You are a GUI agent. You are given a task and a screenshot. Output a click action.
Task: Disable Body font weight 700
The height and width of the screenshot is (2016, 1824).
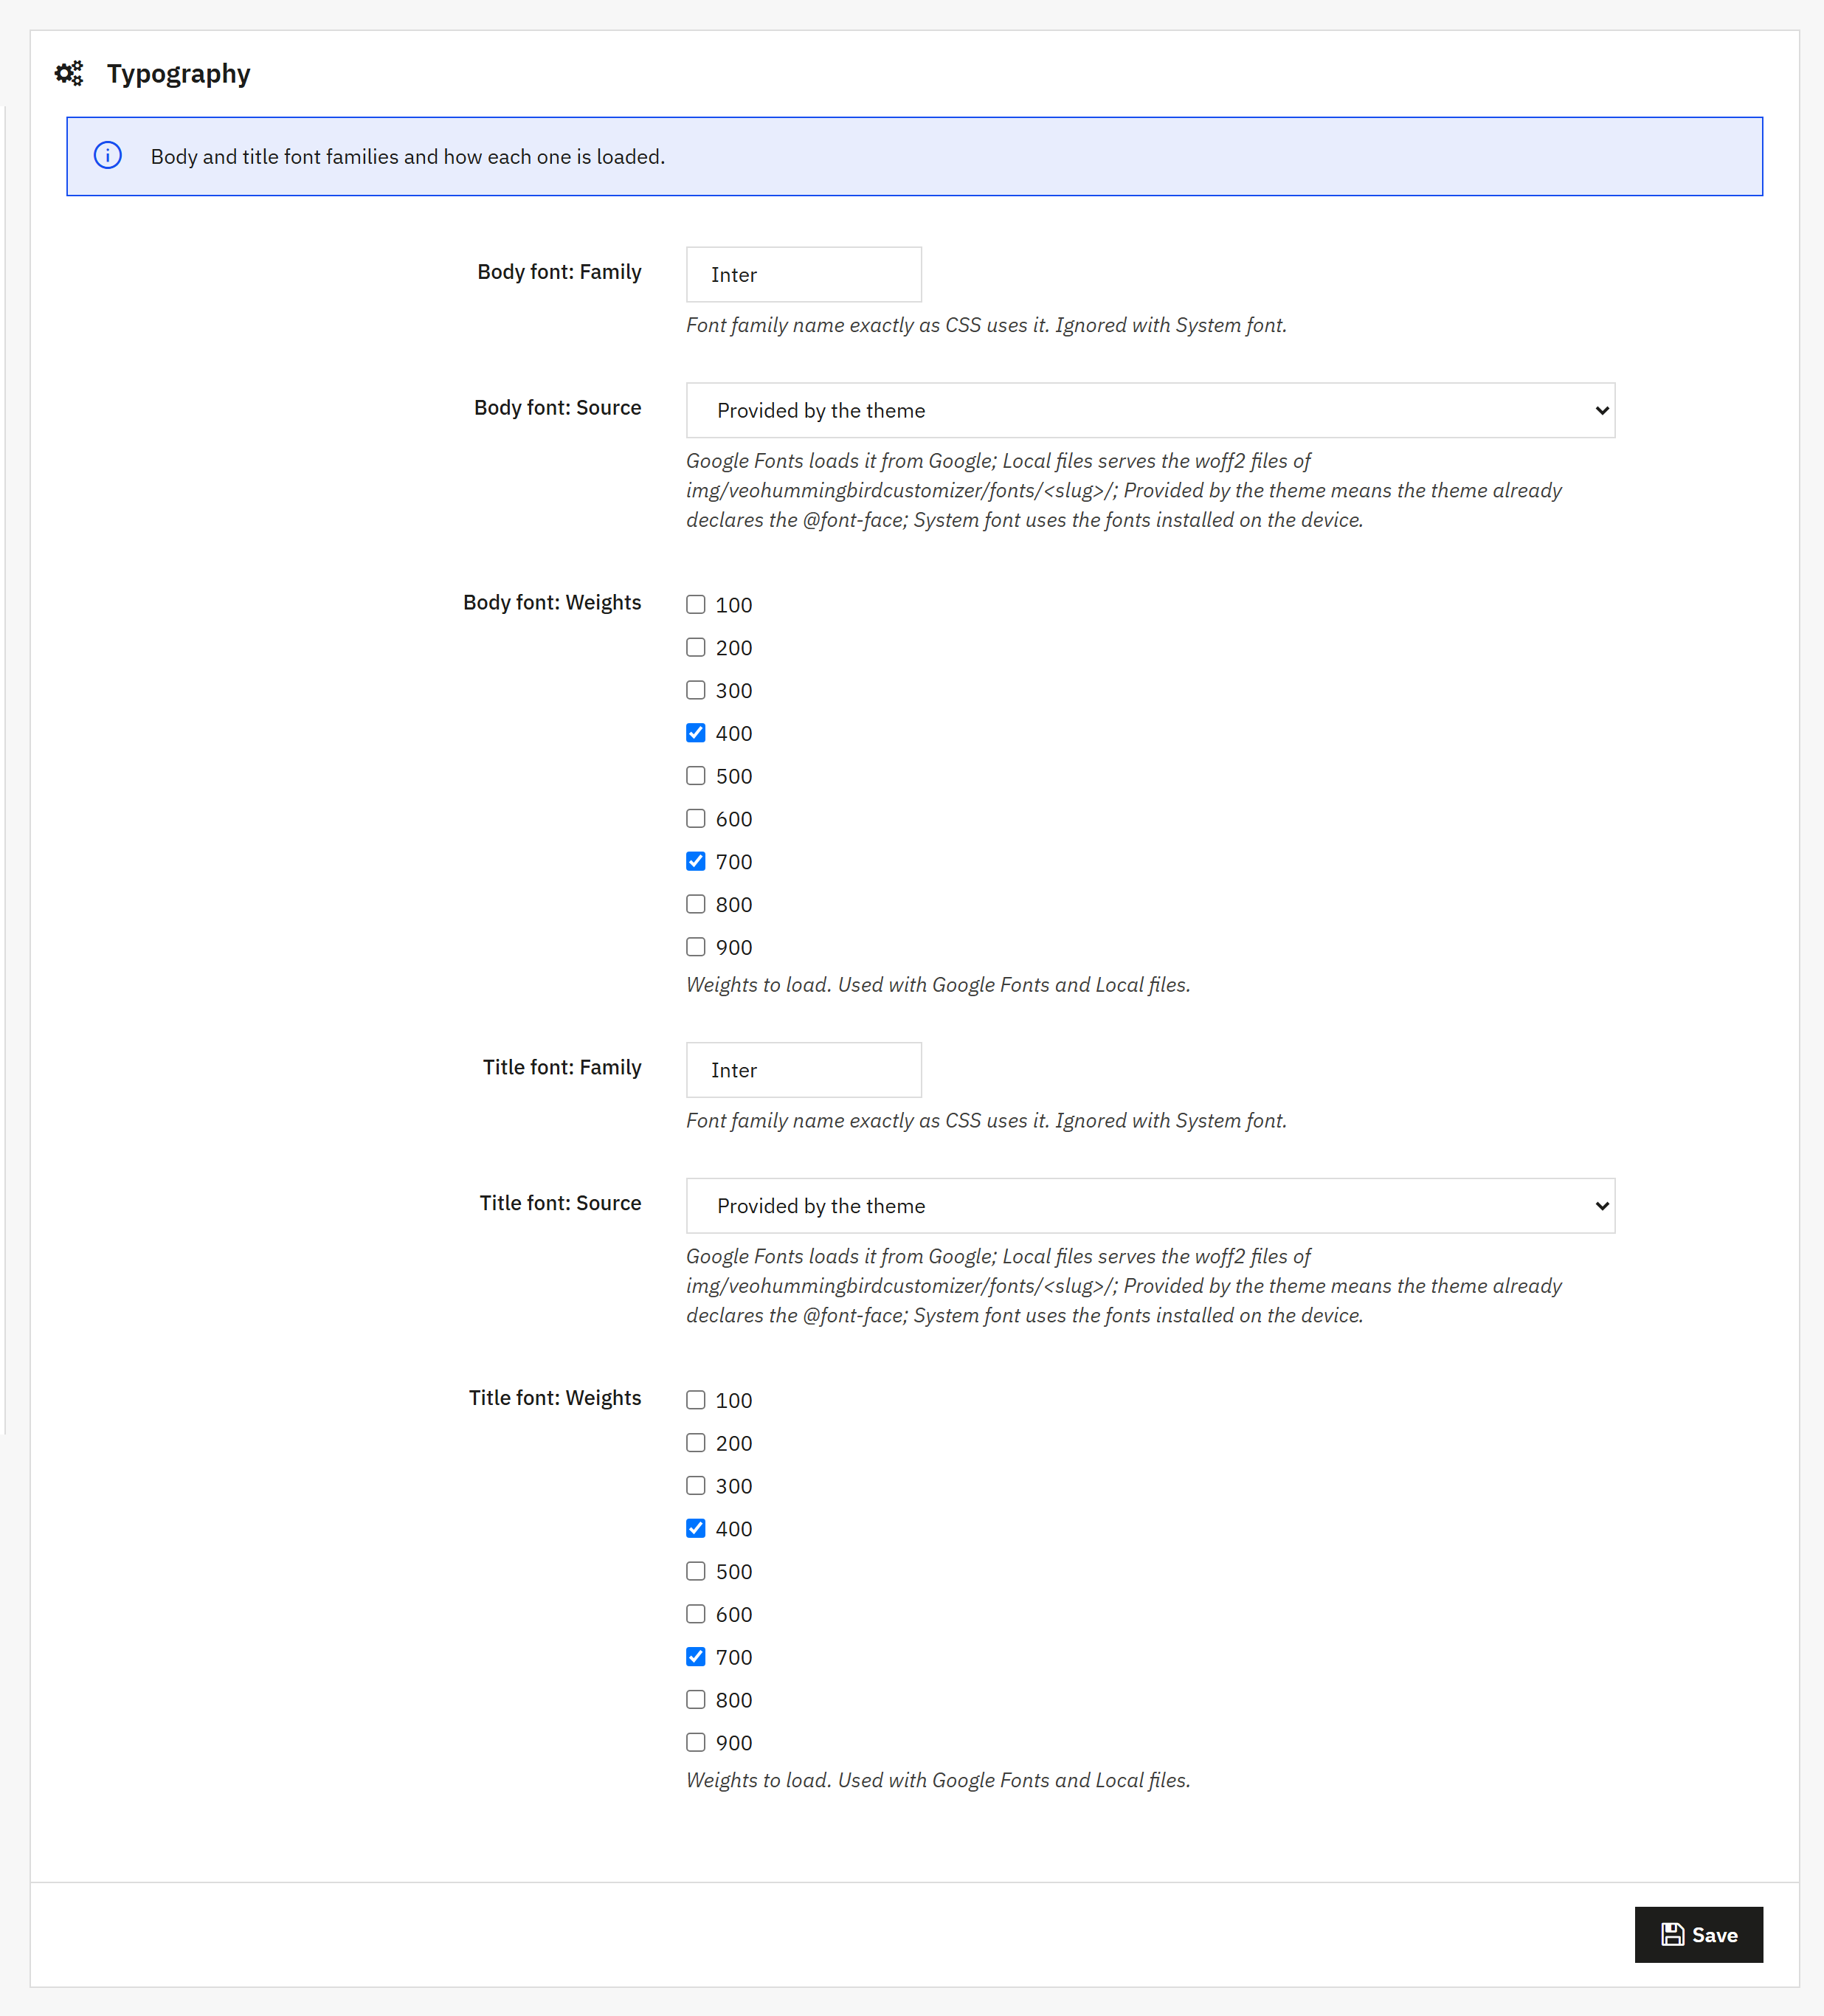point(696,861)
